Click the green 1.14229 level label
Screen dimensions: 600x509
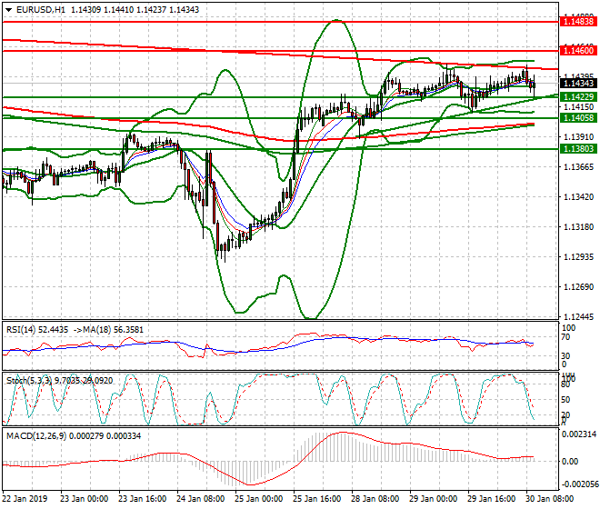tap(578, 97)
